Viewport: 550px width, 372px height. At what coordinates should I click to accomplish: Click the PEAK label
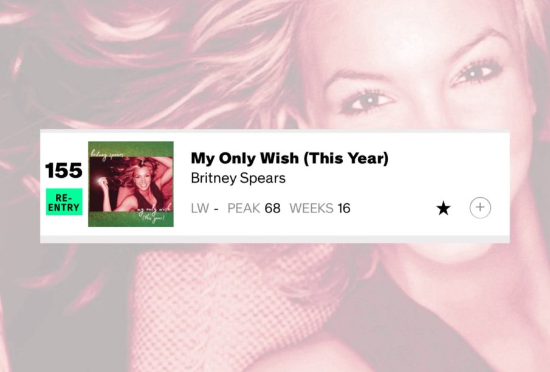(244, 208)
